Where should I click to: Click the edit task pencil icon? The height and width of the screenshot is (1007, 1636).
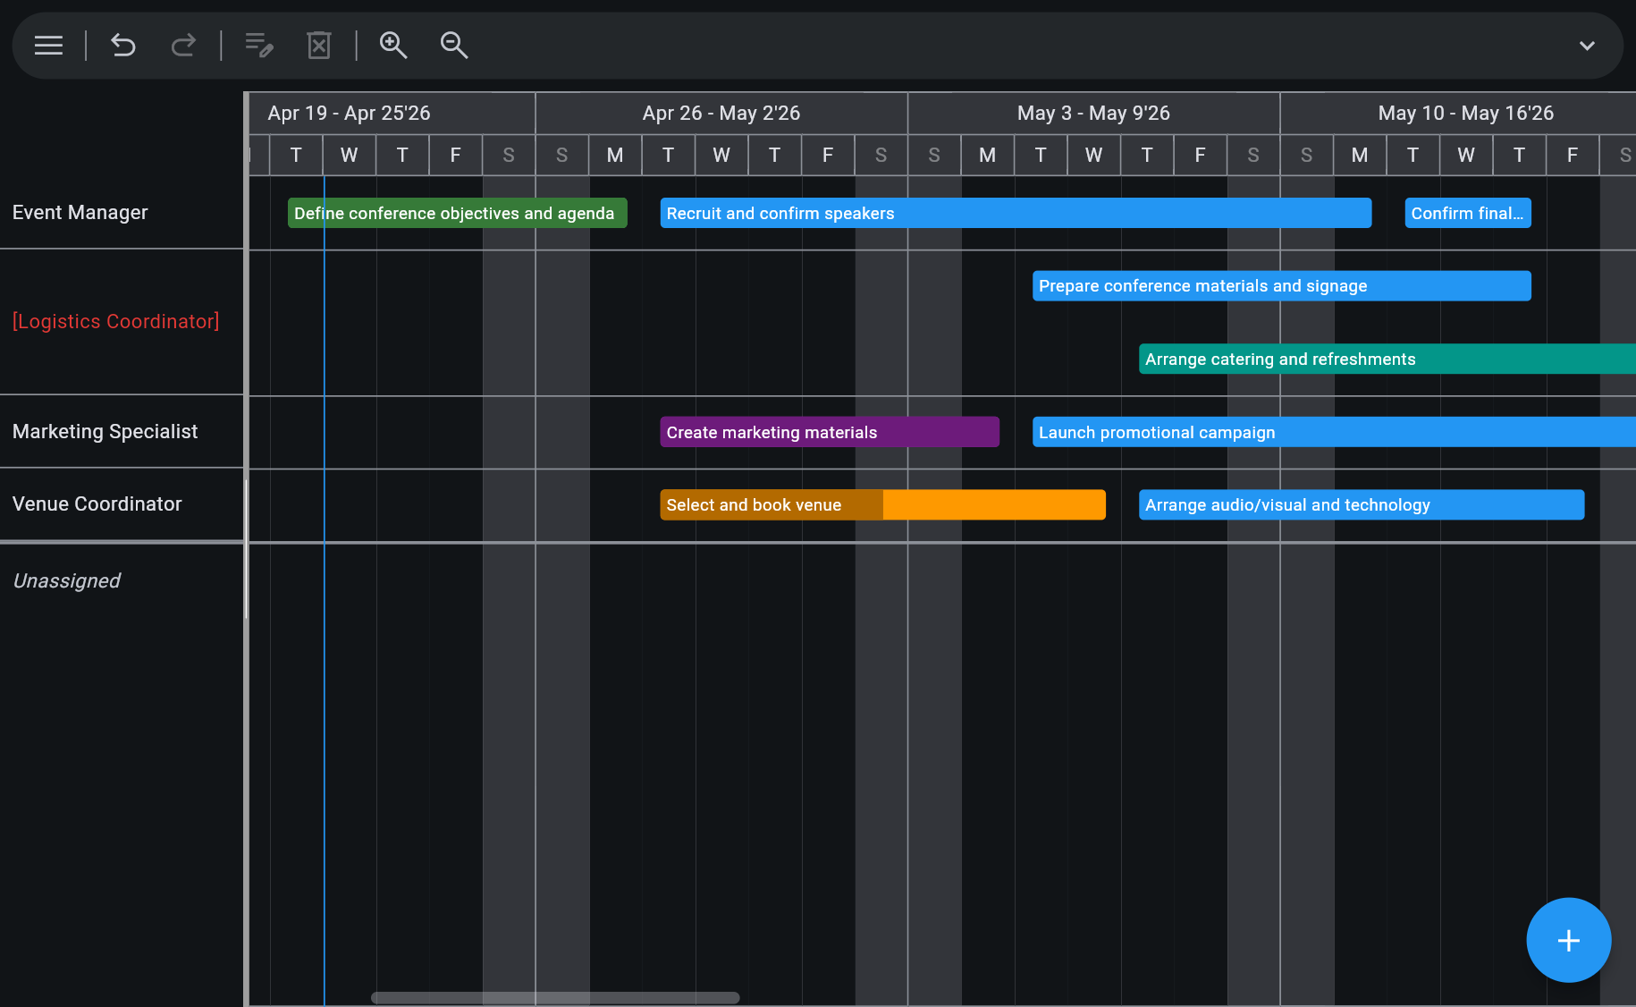coord(259,46)
